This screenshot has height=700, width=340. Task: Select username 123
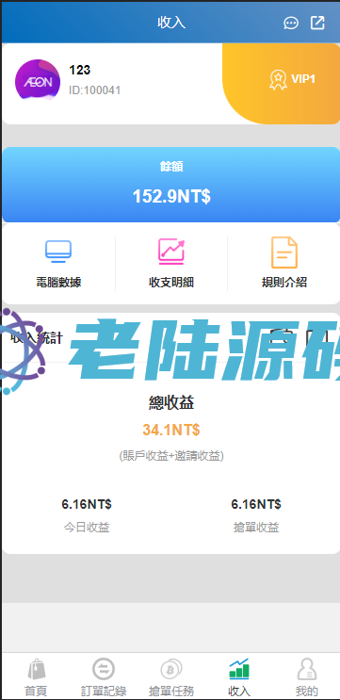pos(79,70)
